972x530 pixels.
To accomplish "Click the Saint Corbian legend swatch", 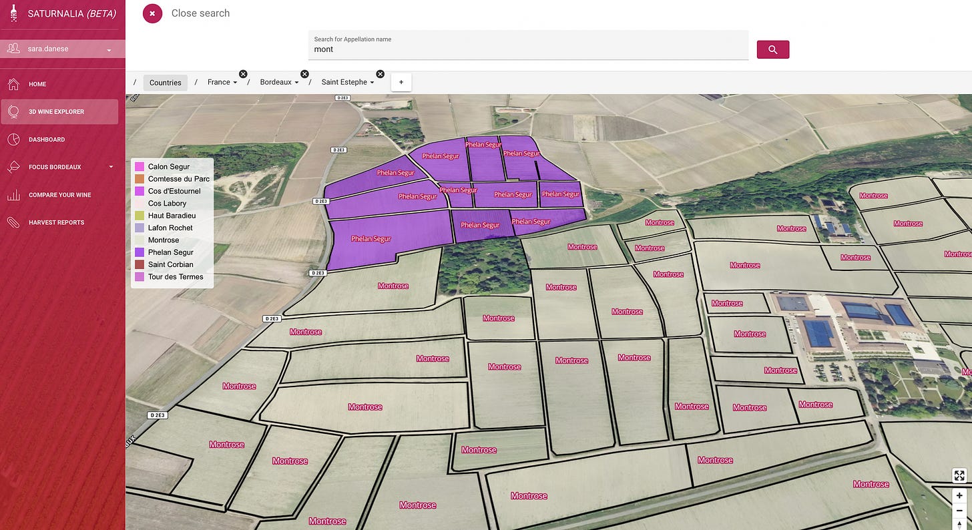I will (140, 264).
